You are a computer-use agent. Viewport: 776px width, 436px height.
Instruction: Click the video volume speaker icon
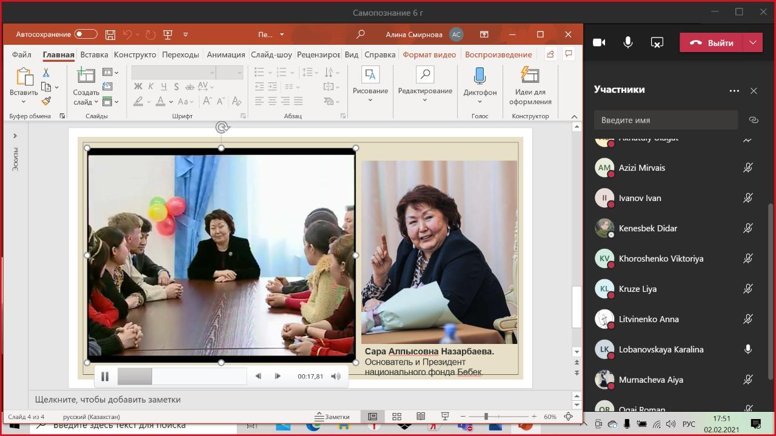(336, 376)
